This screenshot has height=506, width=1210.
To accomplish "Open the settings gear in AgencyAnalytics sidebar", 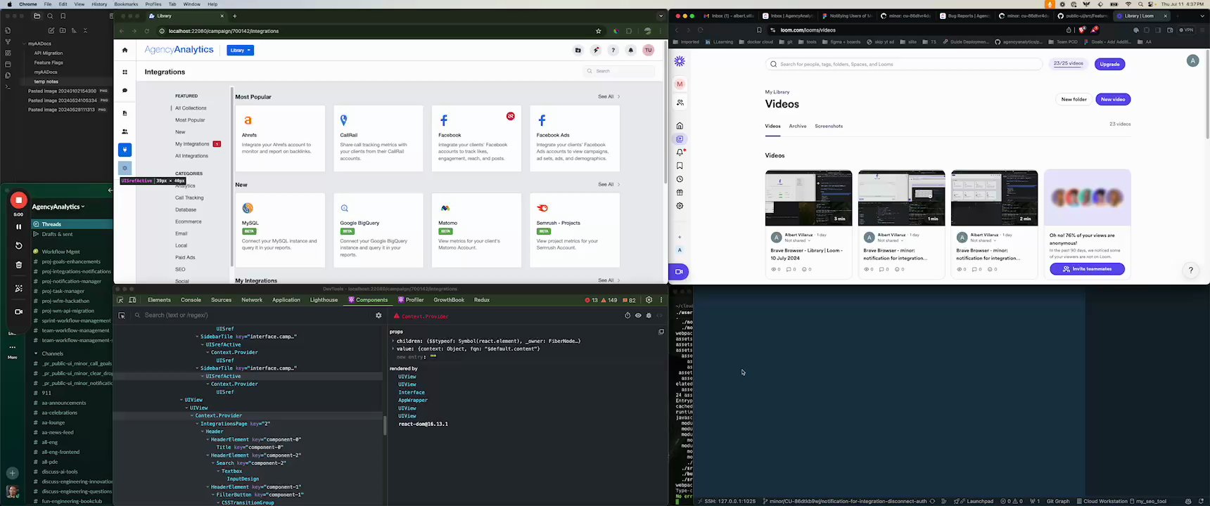I will pyautogui.click(x=125, y=168).
